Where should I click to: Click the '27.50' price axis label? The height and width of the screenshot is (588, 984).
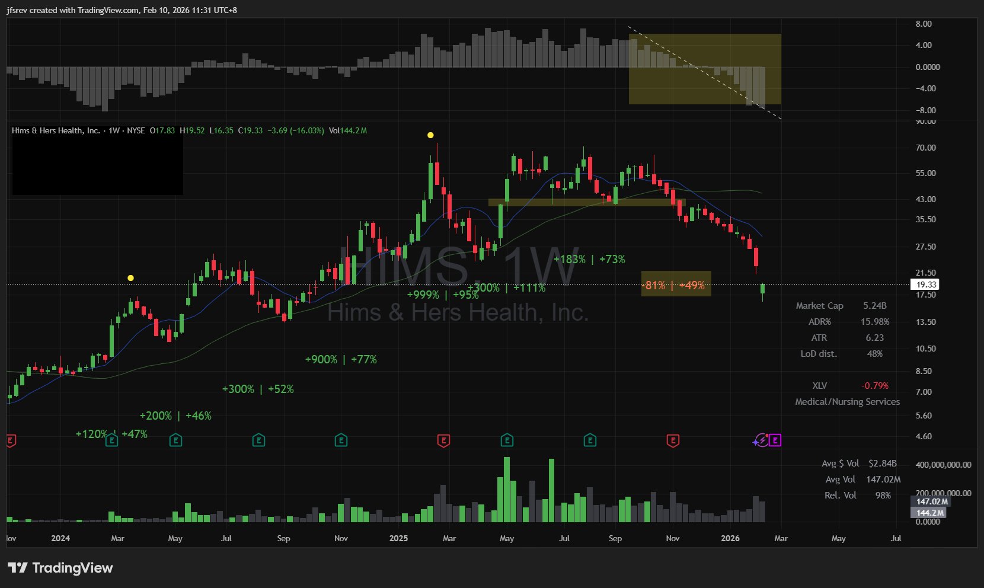[926, 247]
